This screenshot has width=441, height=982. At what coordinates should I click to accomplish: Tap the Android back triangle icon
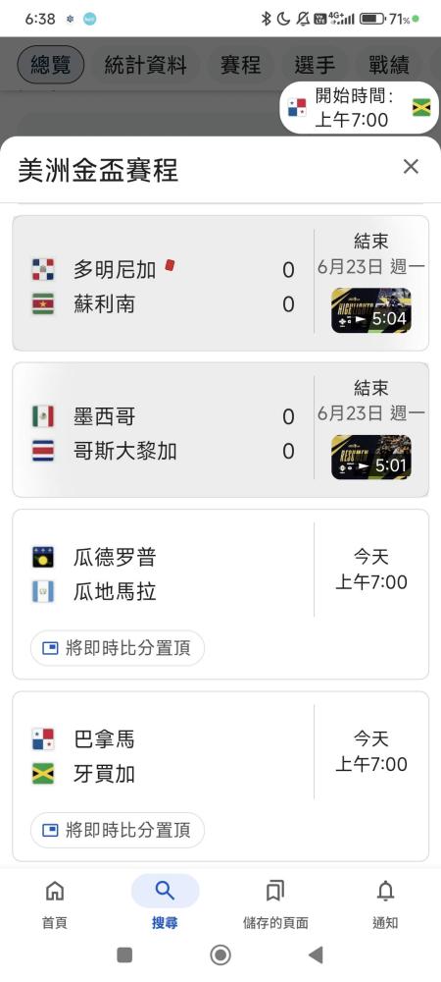[317, 955]
